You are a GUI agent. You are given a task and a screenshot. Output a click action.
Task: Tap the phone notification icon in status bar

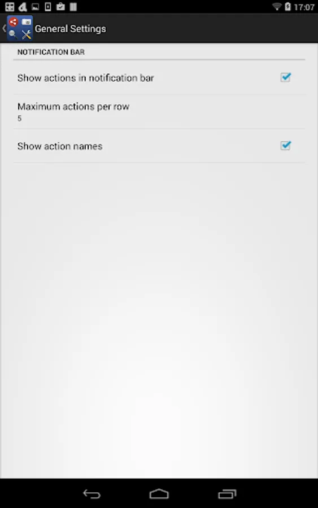[47, 6]
